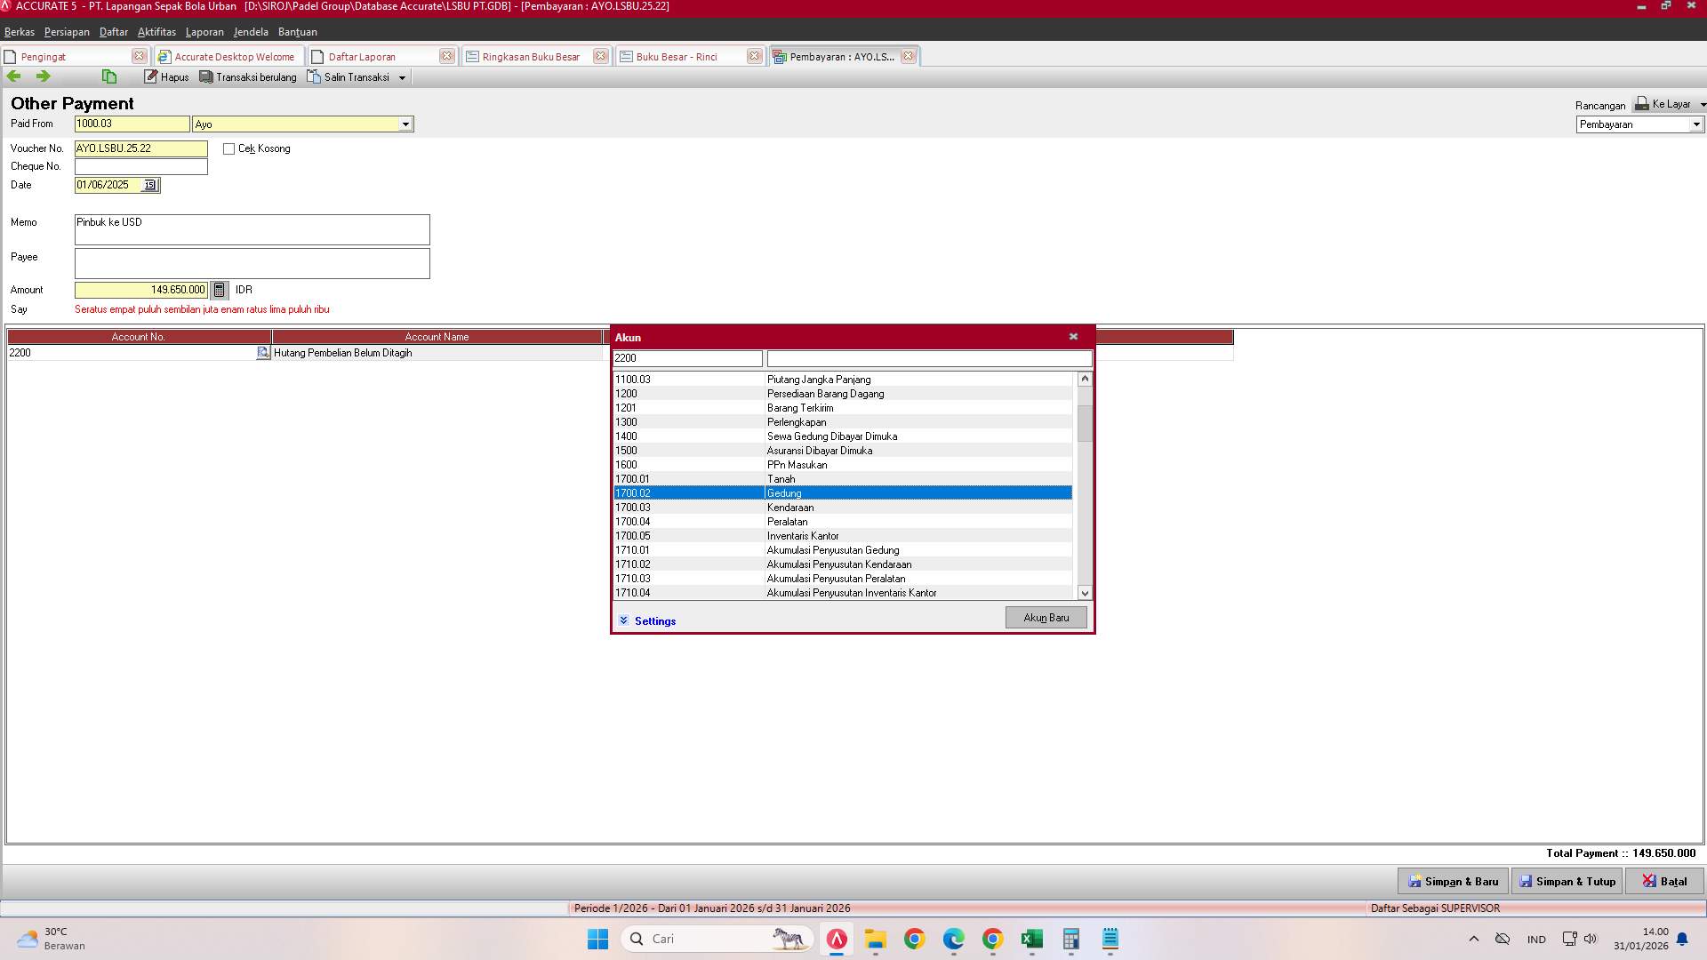Image resolution: width=1707 pixels, height=960 pixels.
Task: Enable the Cek Kosong checkbox
Action: pyautogui.click(x=228, y=148)
